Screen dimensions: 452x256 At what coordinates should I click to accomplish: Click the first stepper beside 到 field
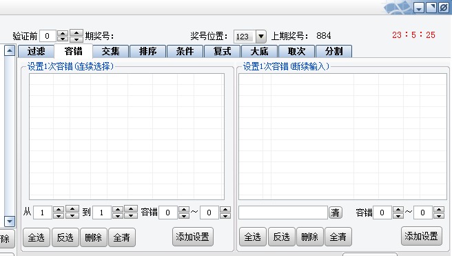click(x=118, y=213)
